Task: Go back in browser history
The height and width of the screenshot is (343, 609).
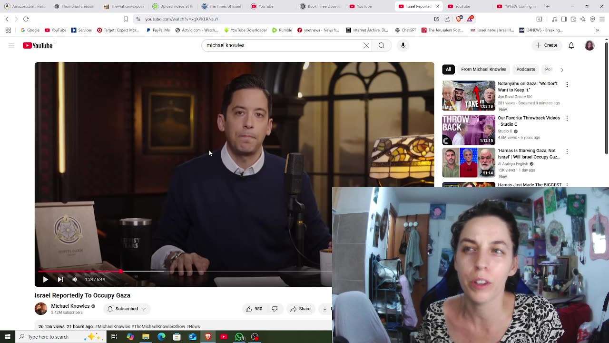Action: 7,19
